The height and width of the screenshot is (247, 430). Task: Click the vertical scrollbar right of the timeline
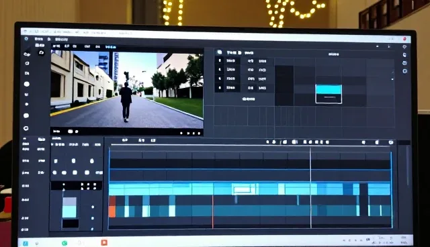click(x=408, y=166)
